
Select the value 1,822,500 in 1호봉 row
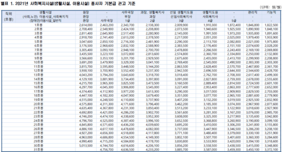[x=271, y=25]
